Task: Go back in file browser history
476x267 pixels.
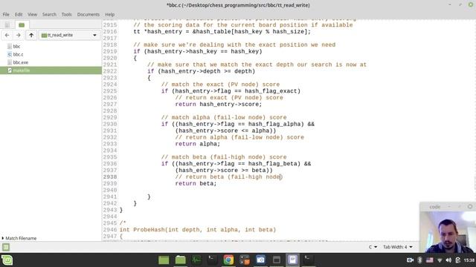Action: click(7, 35)
